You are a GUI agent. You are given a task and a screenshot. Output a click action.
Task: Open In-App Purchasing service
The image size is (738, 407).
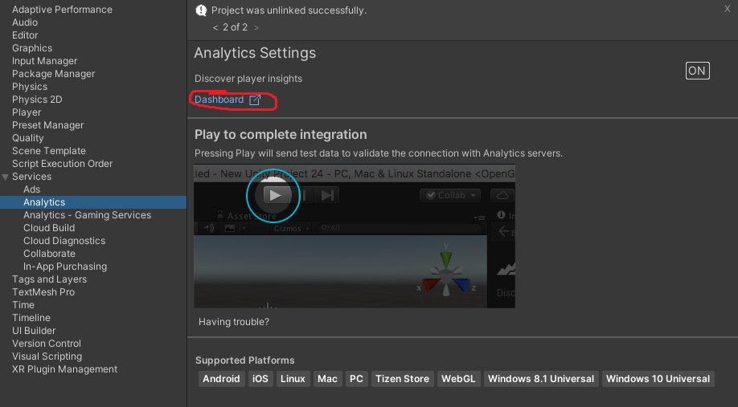click(65, 267)
